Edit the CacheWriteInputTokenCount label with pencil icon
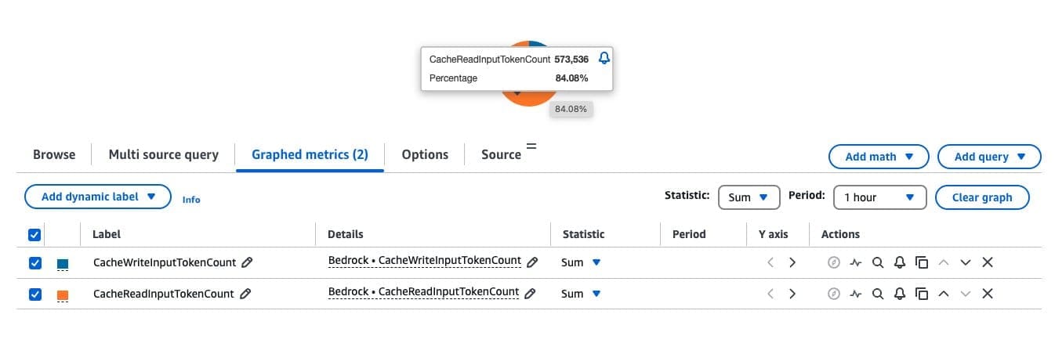The image size is (1055, 354). coord(247,262)
